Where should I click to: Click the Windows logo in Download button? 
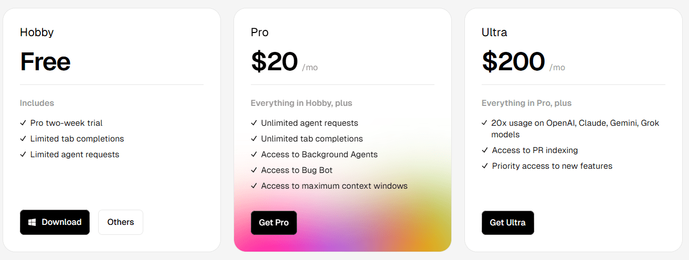pos(32,222)
